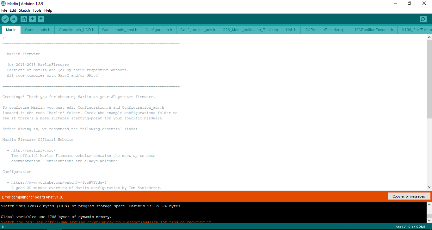Switch to the Conditionals.h tab
This screenshot has height=230, width=432.
(x=38, y=30)
